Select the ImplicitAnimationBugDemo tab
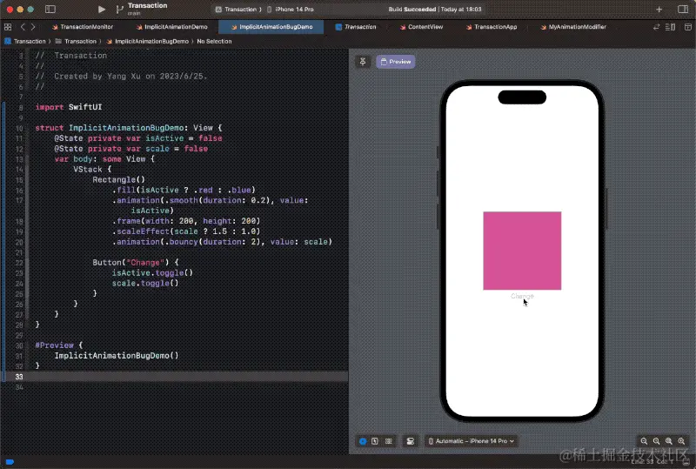Viewport: 696px width, 469px height. [271, 27]
